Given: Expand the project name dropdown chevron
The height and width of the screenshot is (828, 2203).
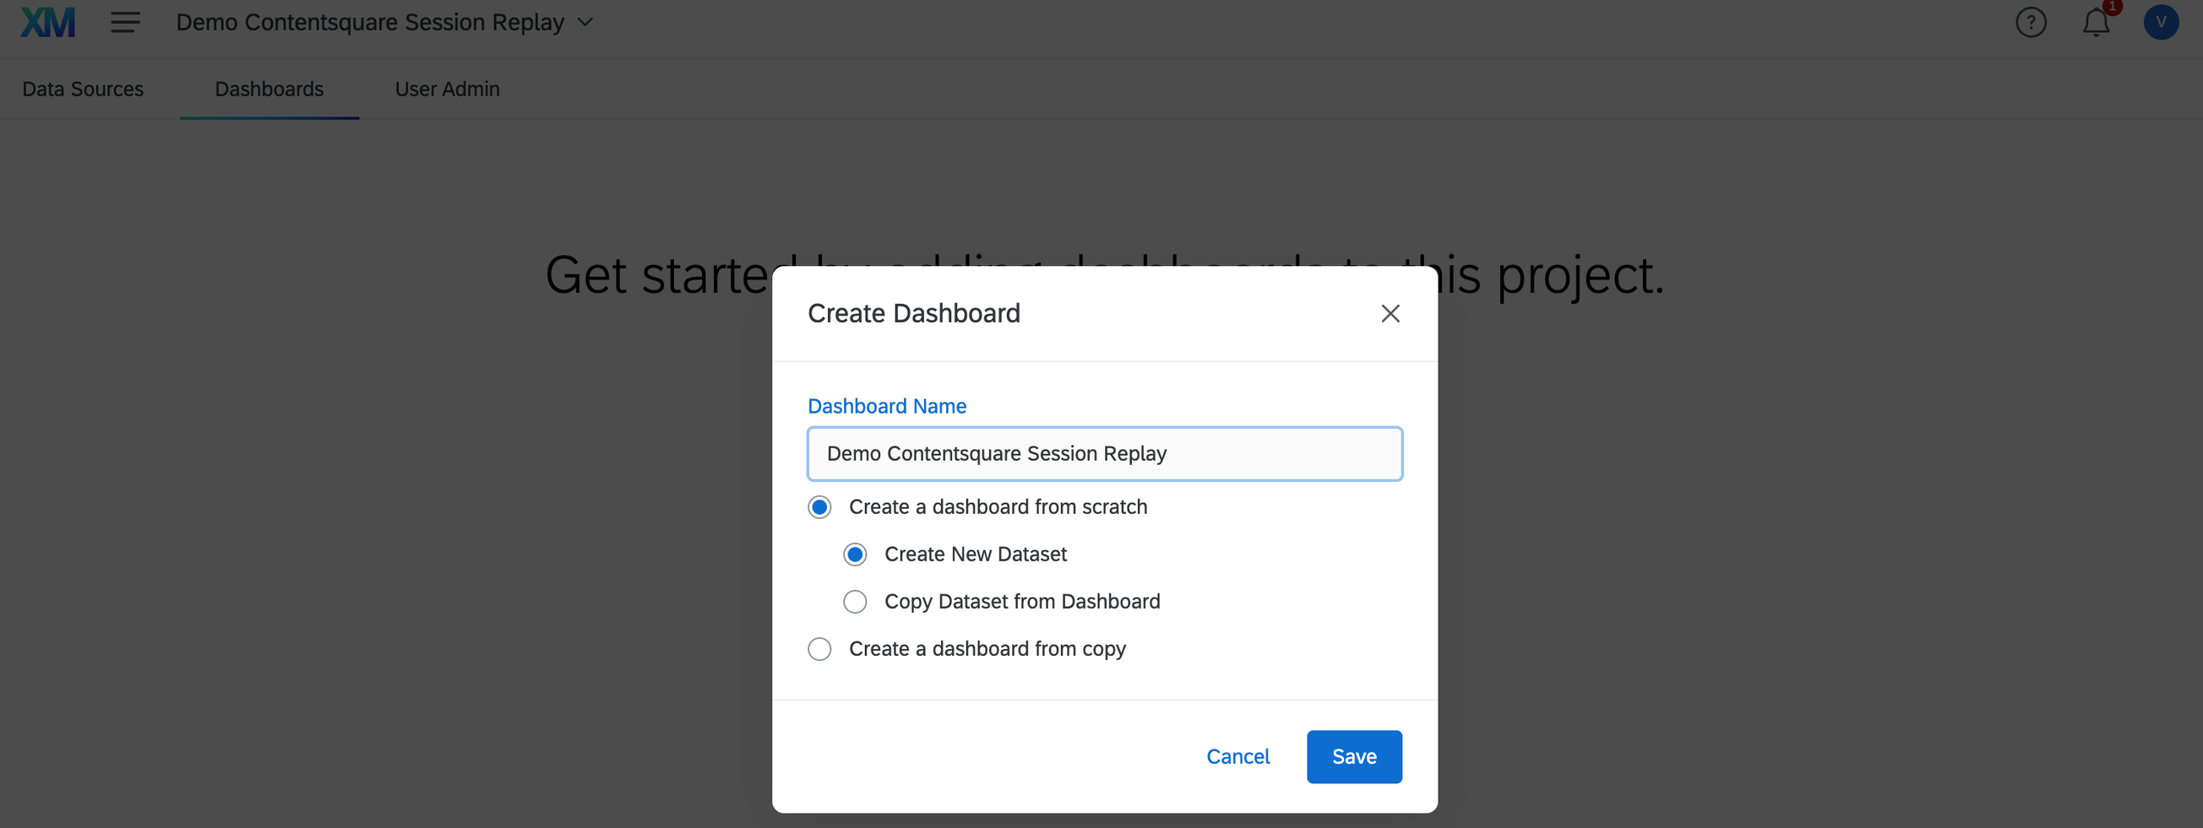Looking at the screenshot, I should point(585,22).
